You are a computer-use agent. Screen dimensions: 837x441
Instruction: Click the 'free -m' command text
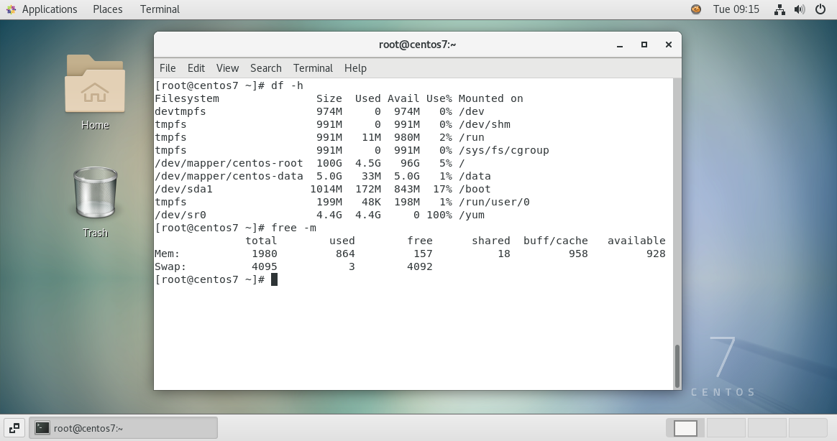coord(293,228)
